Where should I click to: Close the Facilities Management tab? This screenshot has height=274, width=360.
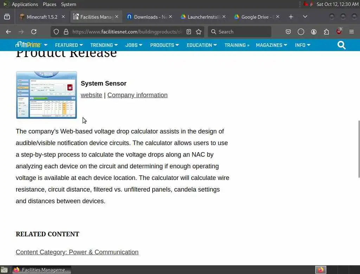(x=117, y=17)
